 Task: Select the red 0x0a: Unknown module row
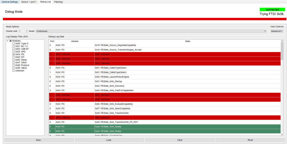(165, 63)
